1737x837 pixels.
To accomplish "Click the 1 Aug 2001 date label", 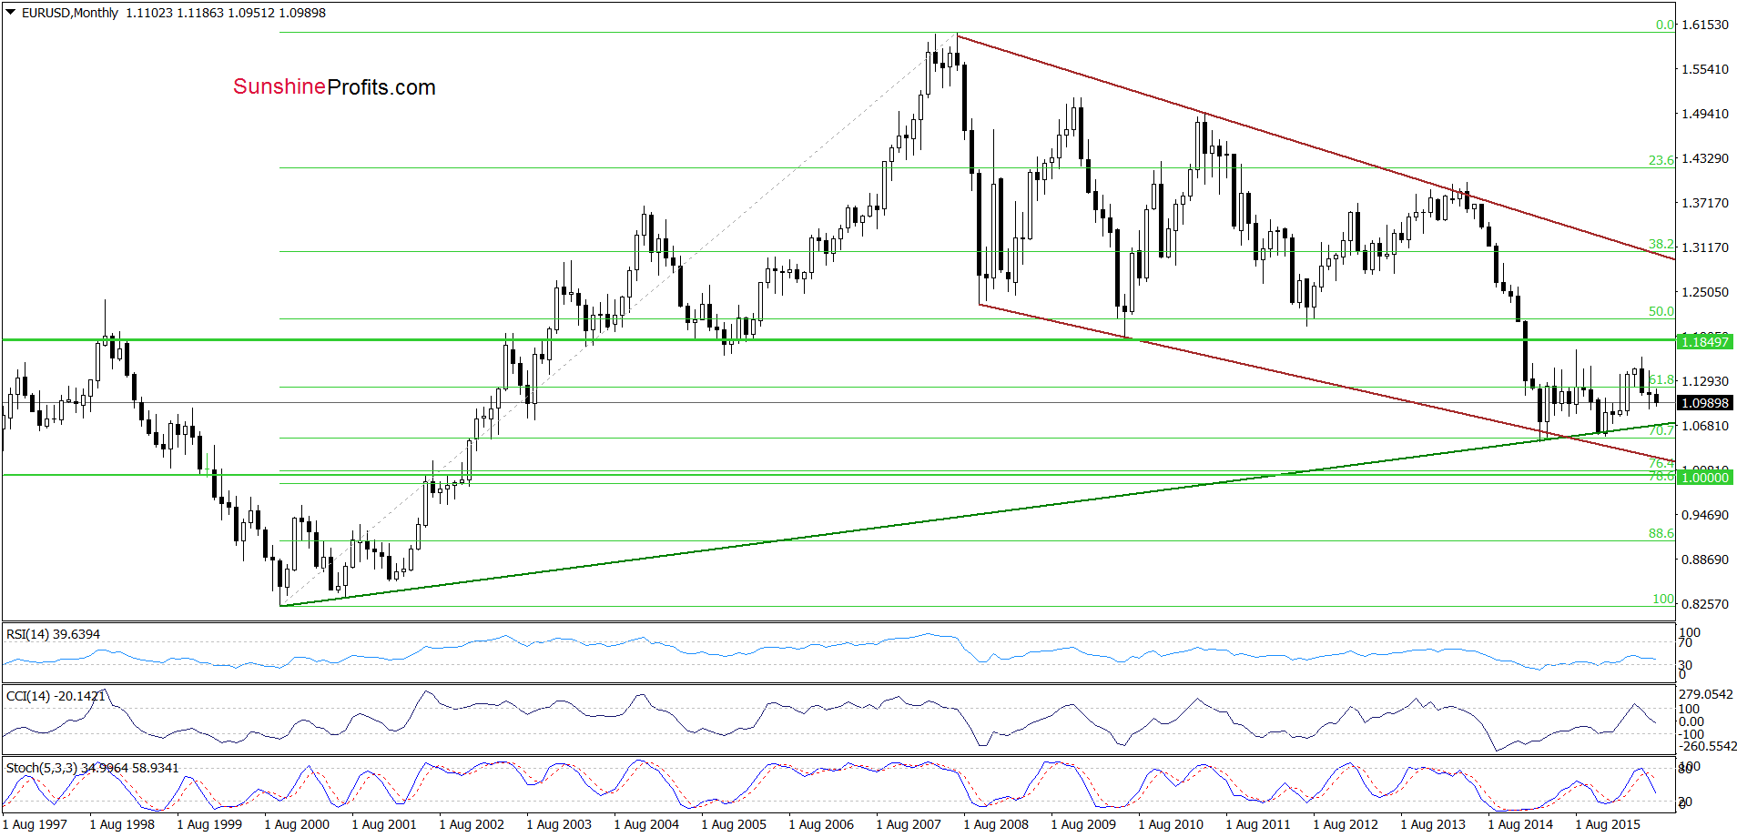I will (384, 824).
